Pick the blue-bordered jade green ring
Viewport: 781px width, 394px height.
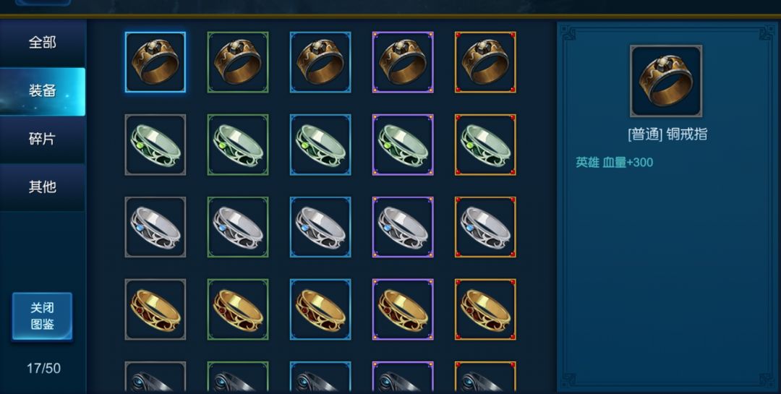pyautogui.click(x=320, y=145)
